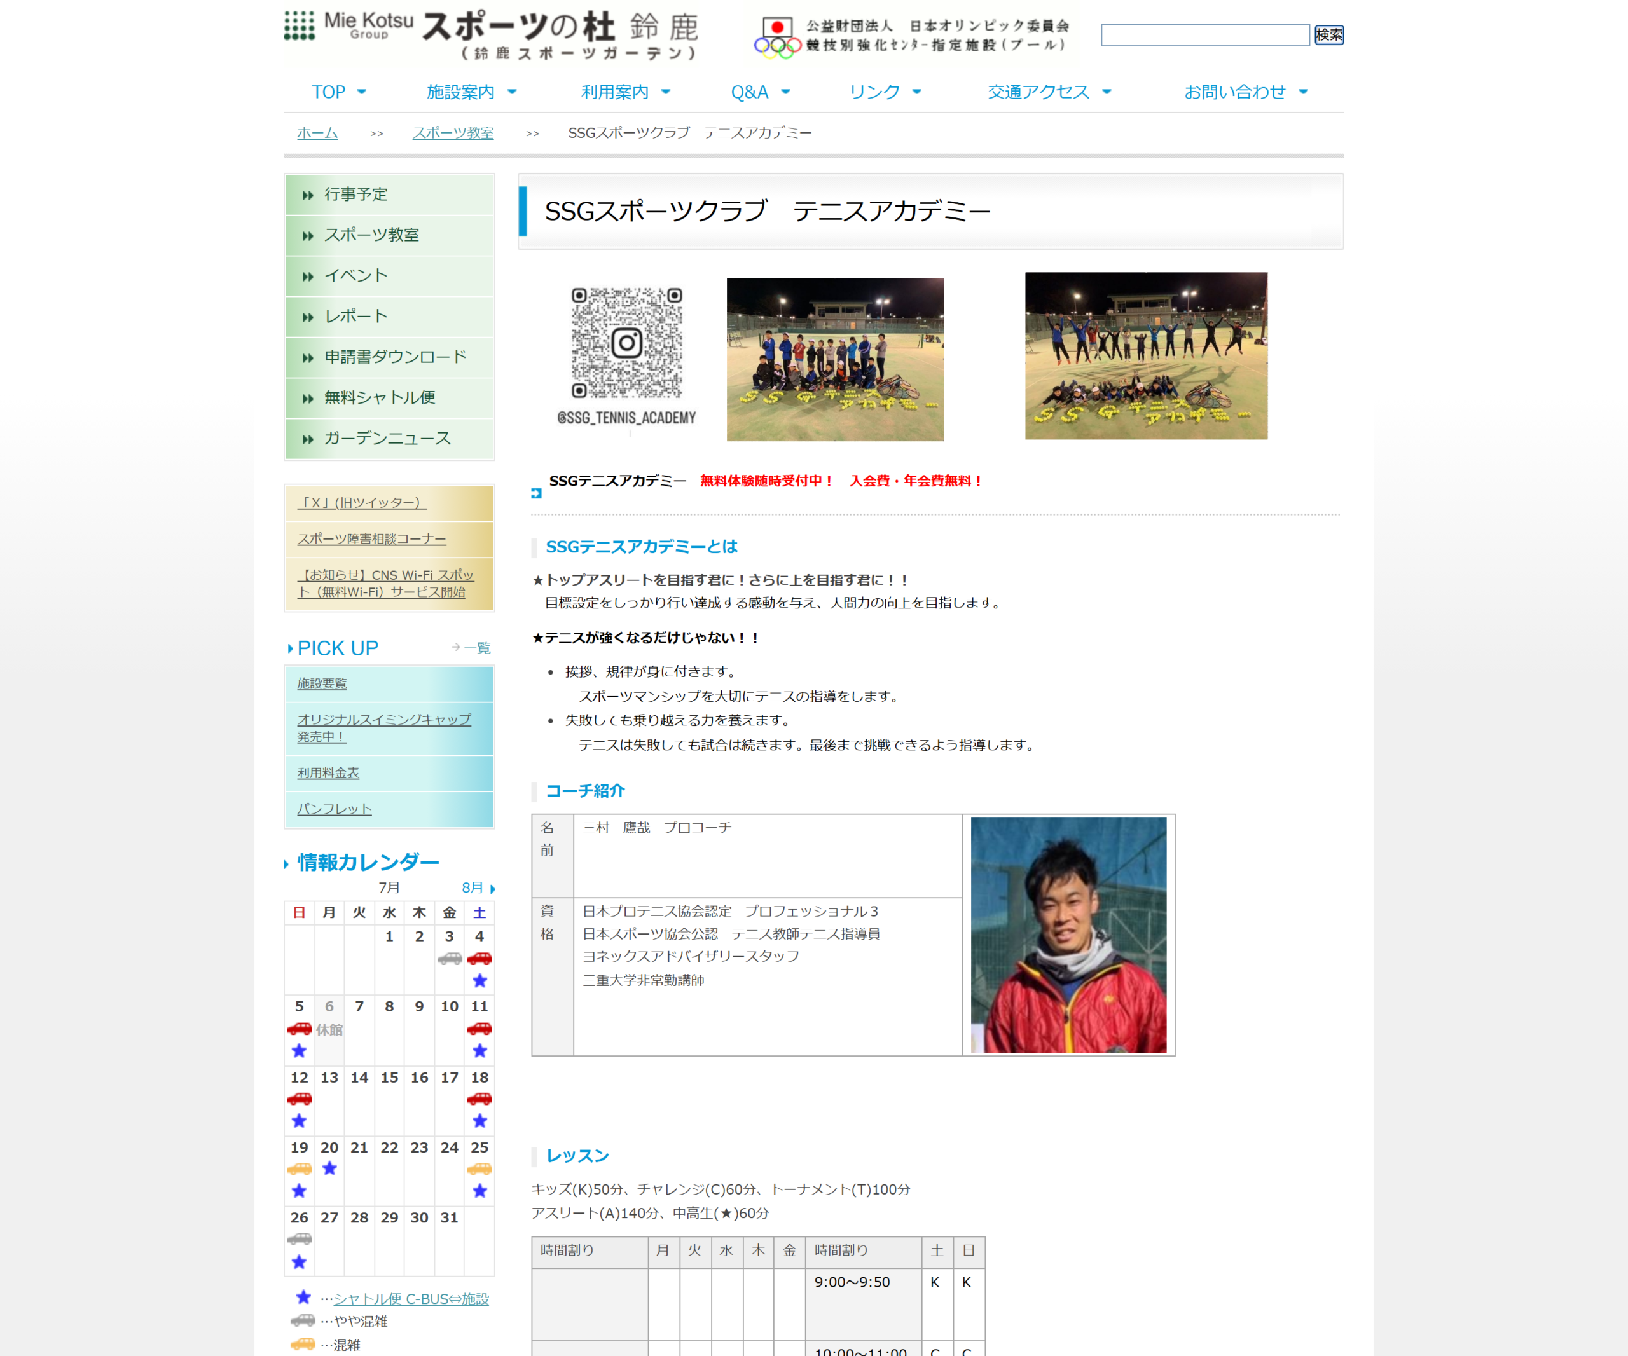
Task: Click the orange car 混雑 legend icon
Action: pos(302,1343)
